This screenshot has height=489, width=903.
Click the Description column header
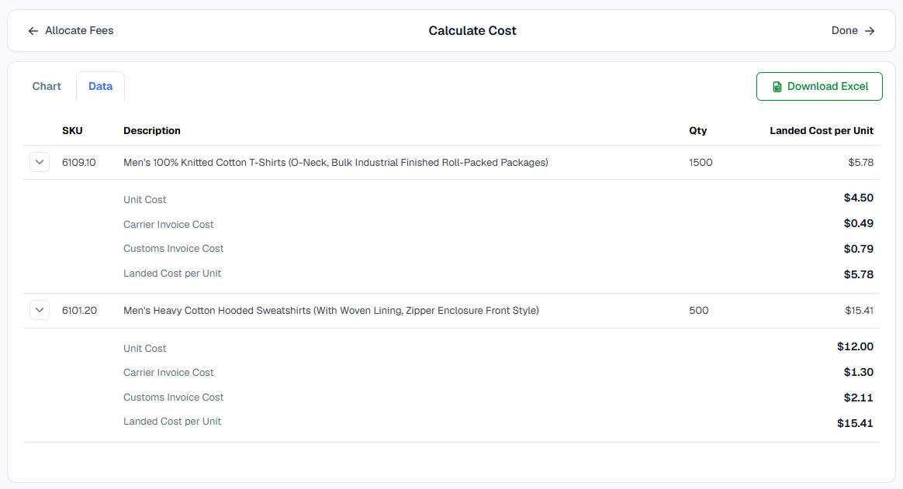tap(152, 131)
